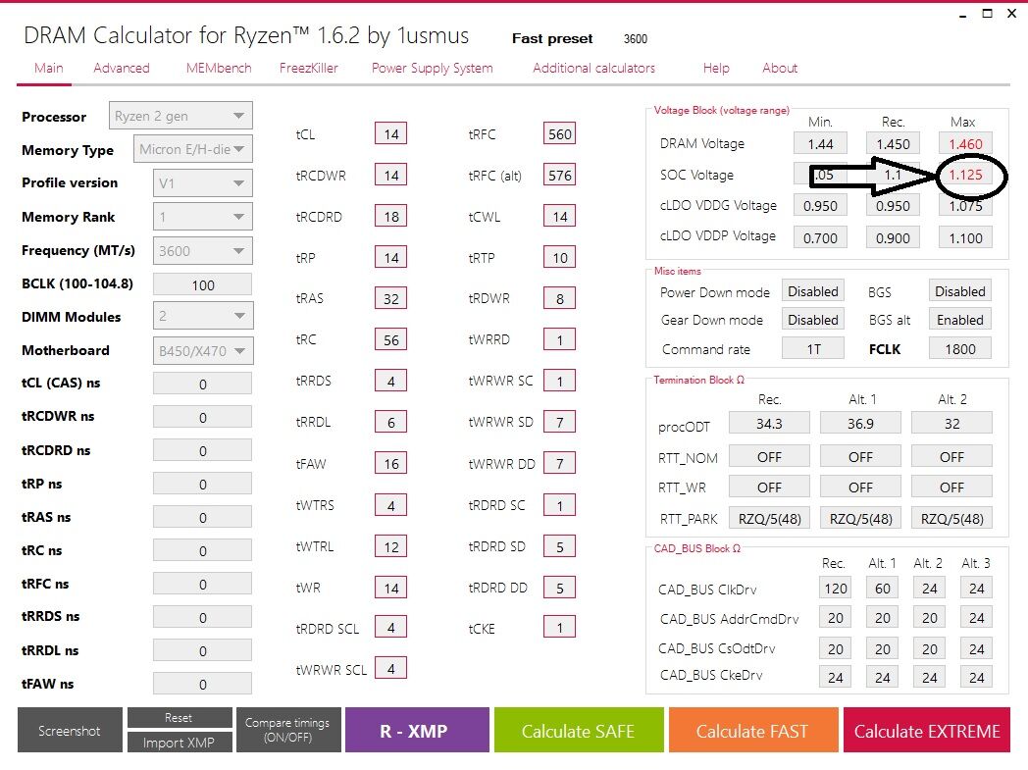Maximize the DRAM Calculator window

coord(987,14)
